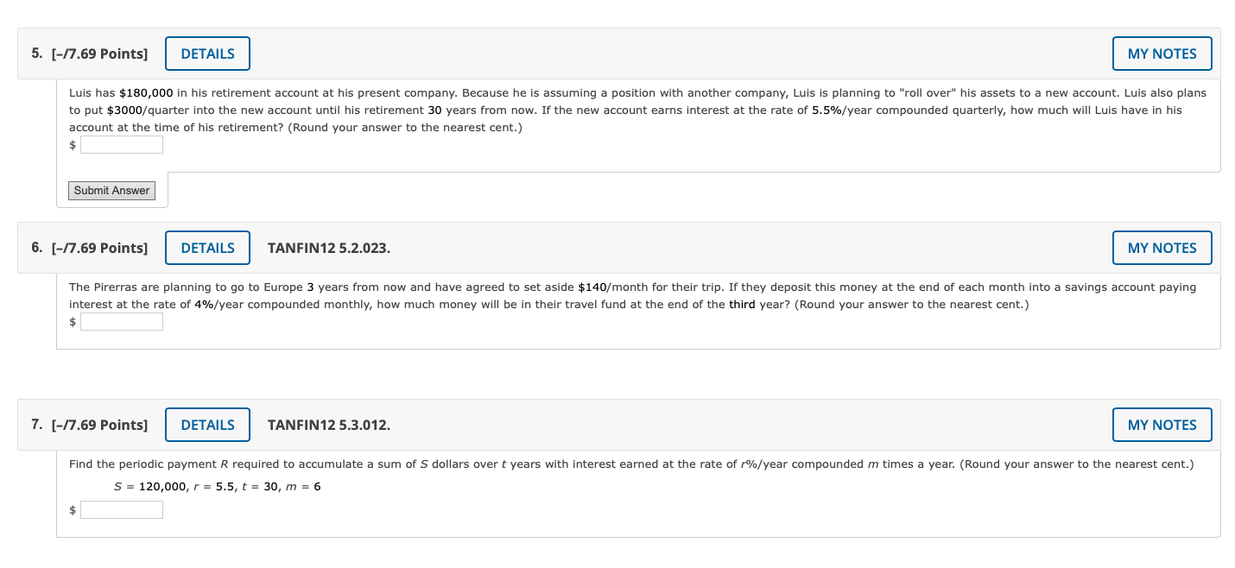Click the bold word "third" in question 6

pos(742,304)
